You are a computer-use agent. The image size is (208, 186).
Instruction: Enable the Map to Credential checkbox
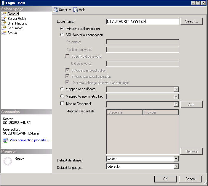[62, 104]
